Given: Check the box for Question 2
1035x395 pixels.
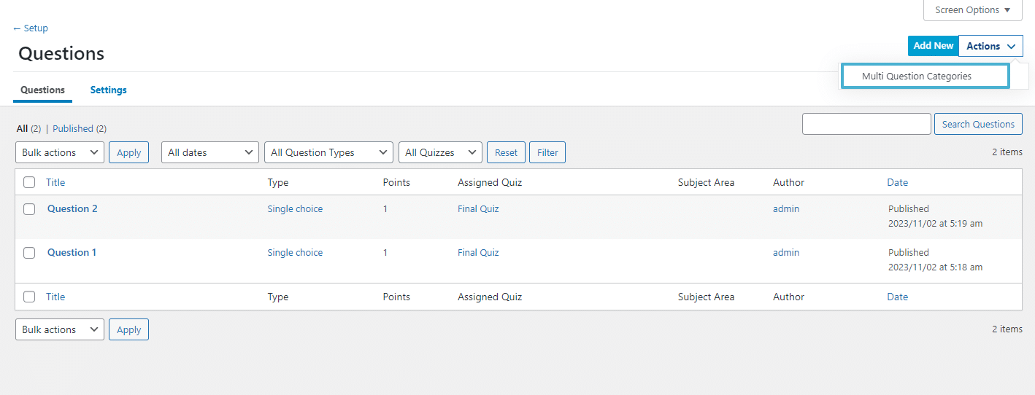Looking at the screenshot, I should click(x=29, y=209).
